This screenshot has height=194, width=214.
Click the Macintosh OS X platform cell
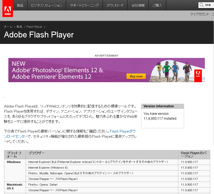click(x=15, y=186)
